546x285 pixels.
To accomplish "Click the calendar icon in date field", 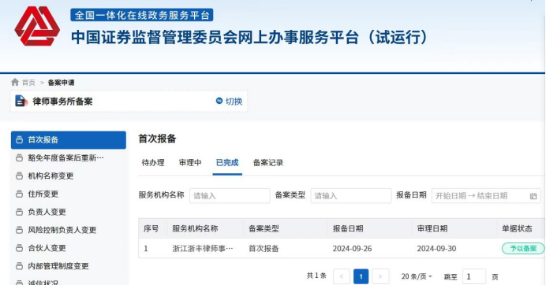I will click(533, 196).
